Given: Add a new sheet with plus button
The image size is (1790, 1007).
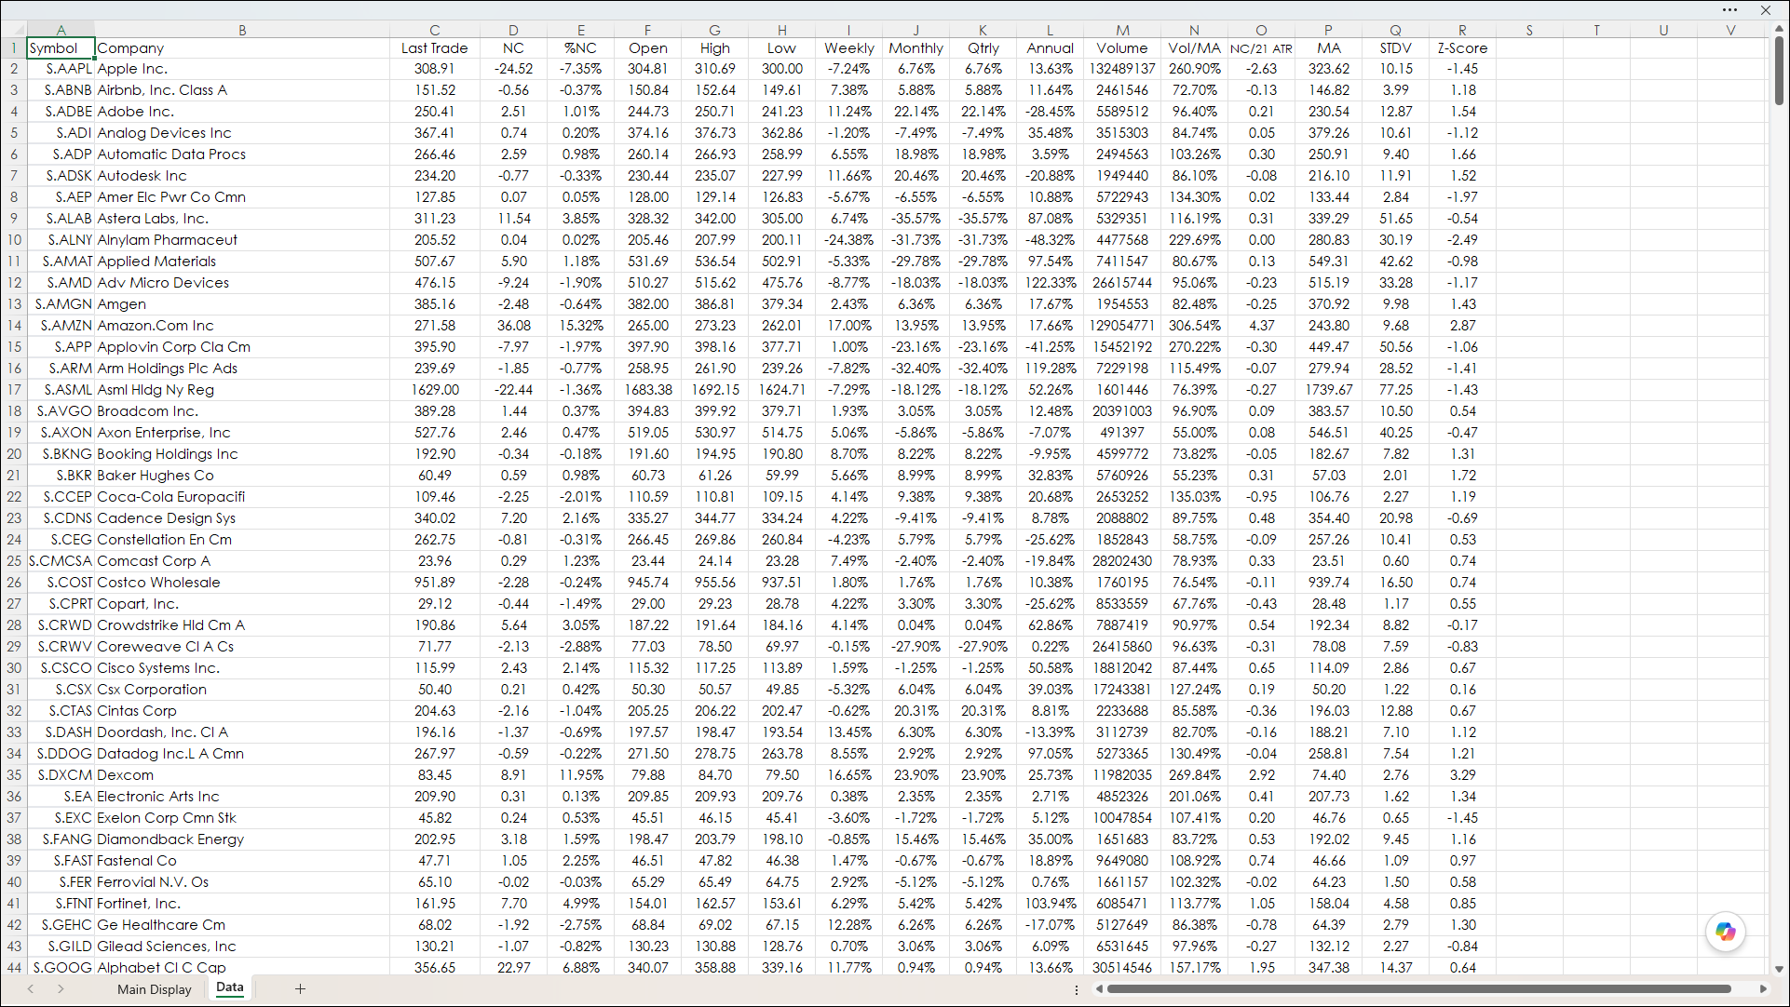Looking at the screenshot, I should click(x=300, y=988).
